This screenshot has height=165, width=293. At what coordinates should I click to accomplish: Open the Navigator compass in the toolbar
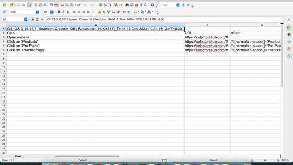pyautogui.click(x=132, y=5)
